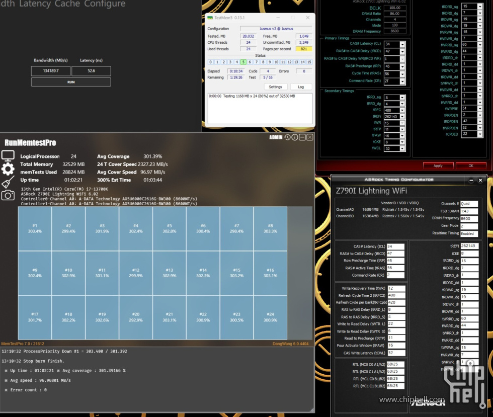This screenshot has width=493, height=417.
Task: Click the info icon in RunMemtestPro header
Action: [295, 137]
